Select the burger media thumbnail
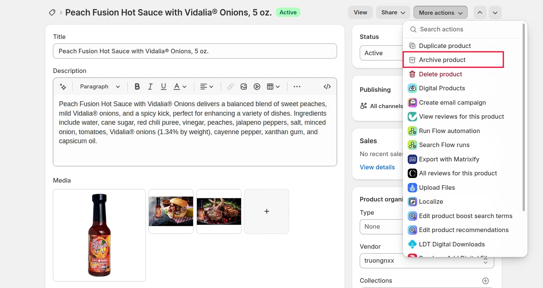543x288 pixels. (171, 211)
